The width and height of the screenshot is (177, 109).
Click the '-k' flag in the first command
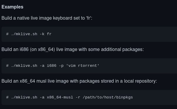click(42, 34)
